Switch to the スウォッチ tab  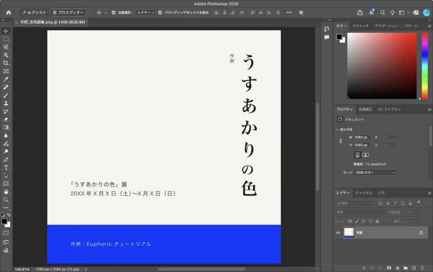click(x=360, y=26)
